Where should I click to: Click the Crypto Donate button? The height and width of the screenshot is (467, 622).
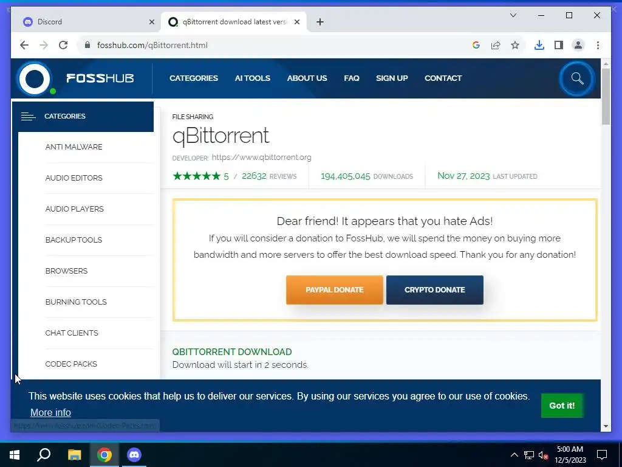435,290
